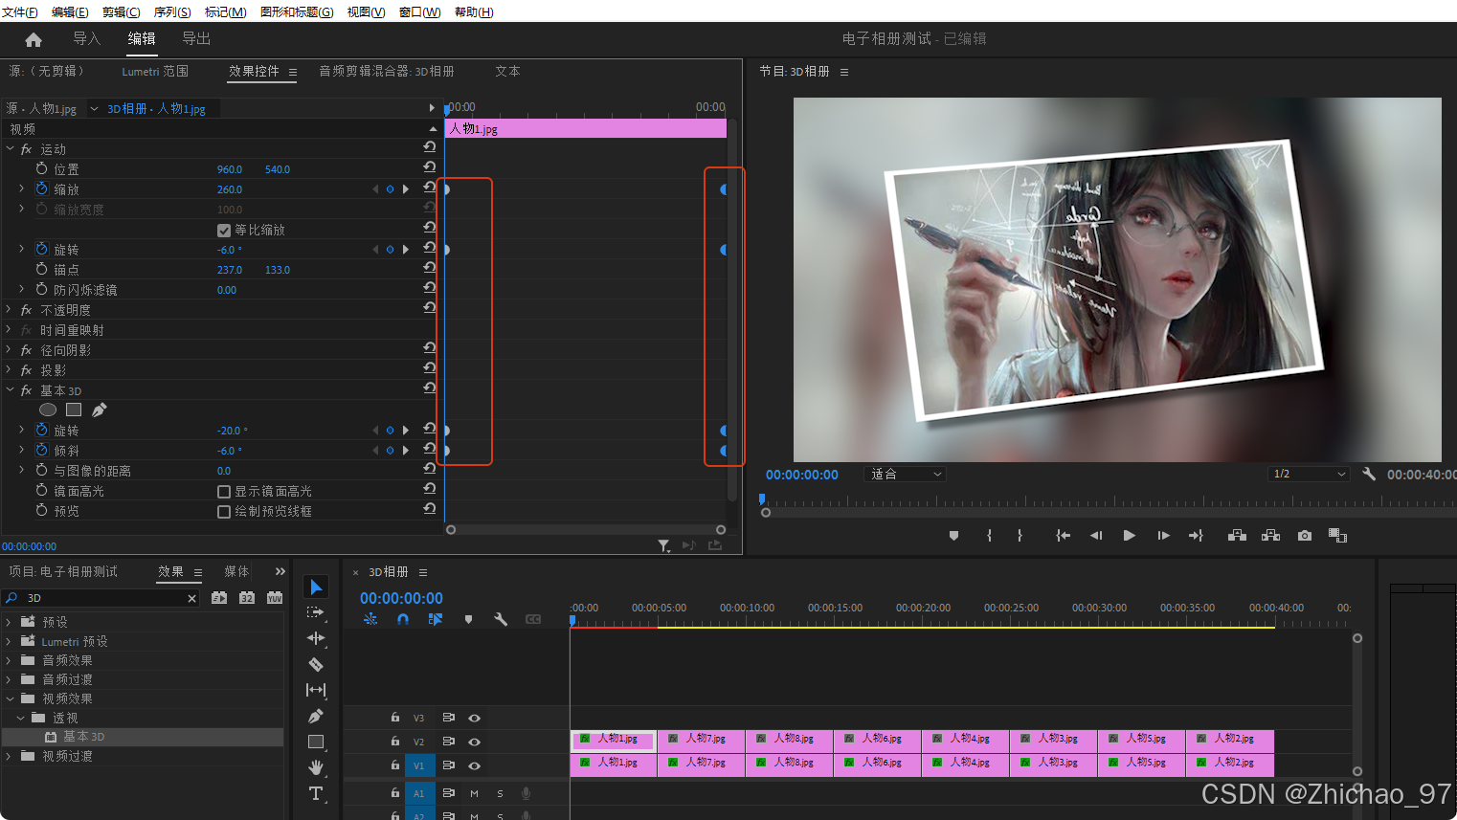Select the Selection tool arrow
Image resolution: width=1457 pixels, height=820 pixels.
[316, 587]
